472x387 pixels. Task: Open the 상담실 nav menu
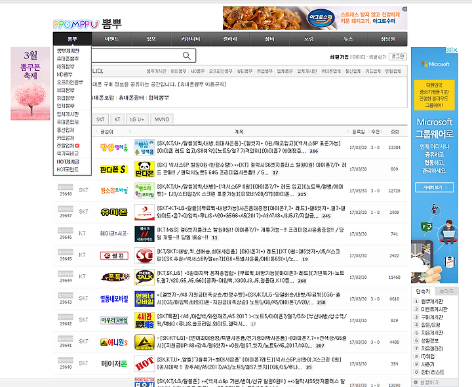tap(387, 39)
